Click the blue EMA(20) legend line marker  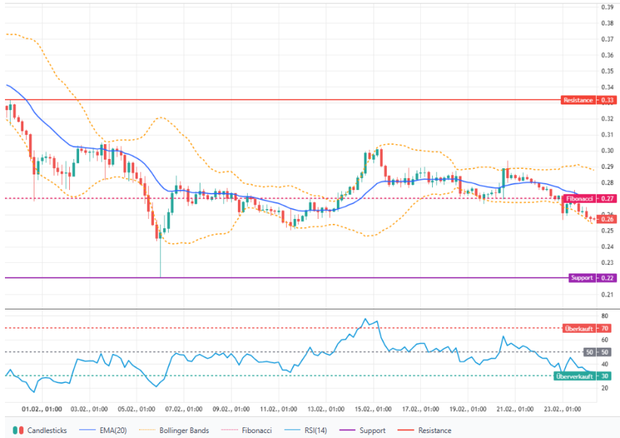[x=86, y=430]
